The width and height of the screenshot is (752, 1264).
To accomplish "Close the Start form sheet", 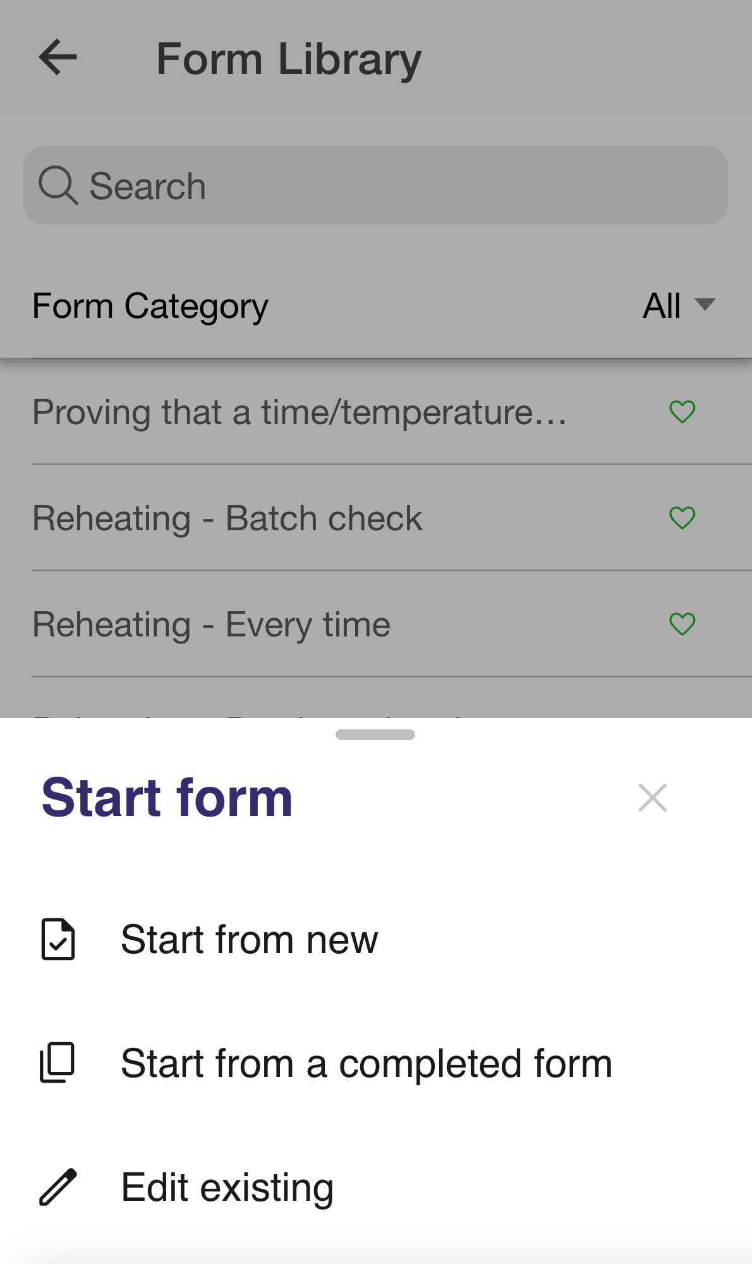I will pos(652,798).
